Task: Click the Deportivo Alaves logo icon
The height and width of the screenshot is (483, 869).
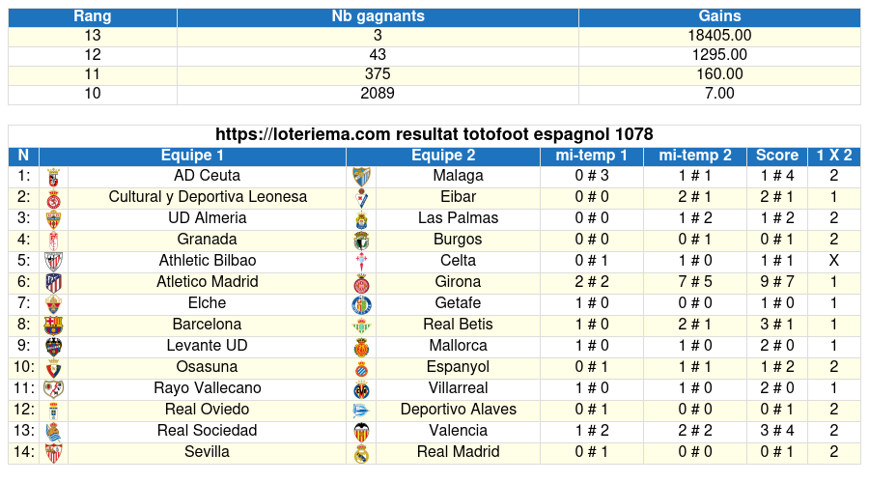Action: tap(361, 411)
